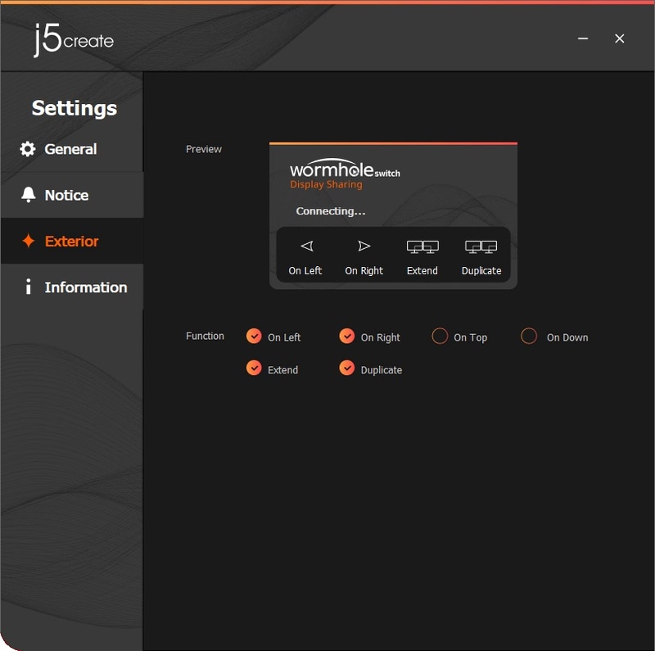Click the On Left triangle icon in preview
Viewport: 655px width, 651px height.
(x=307, y=246)
